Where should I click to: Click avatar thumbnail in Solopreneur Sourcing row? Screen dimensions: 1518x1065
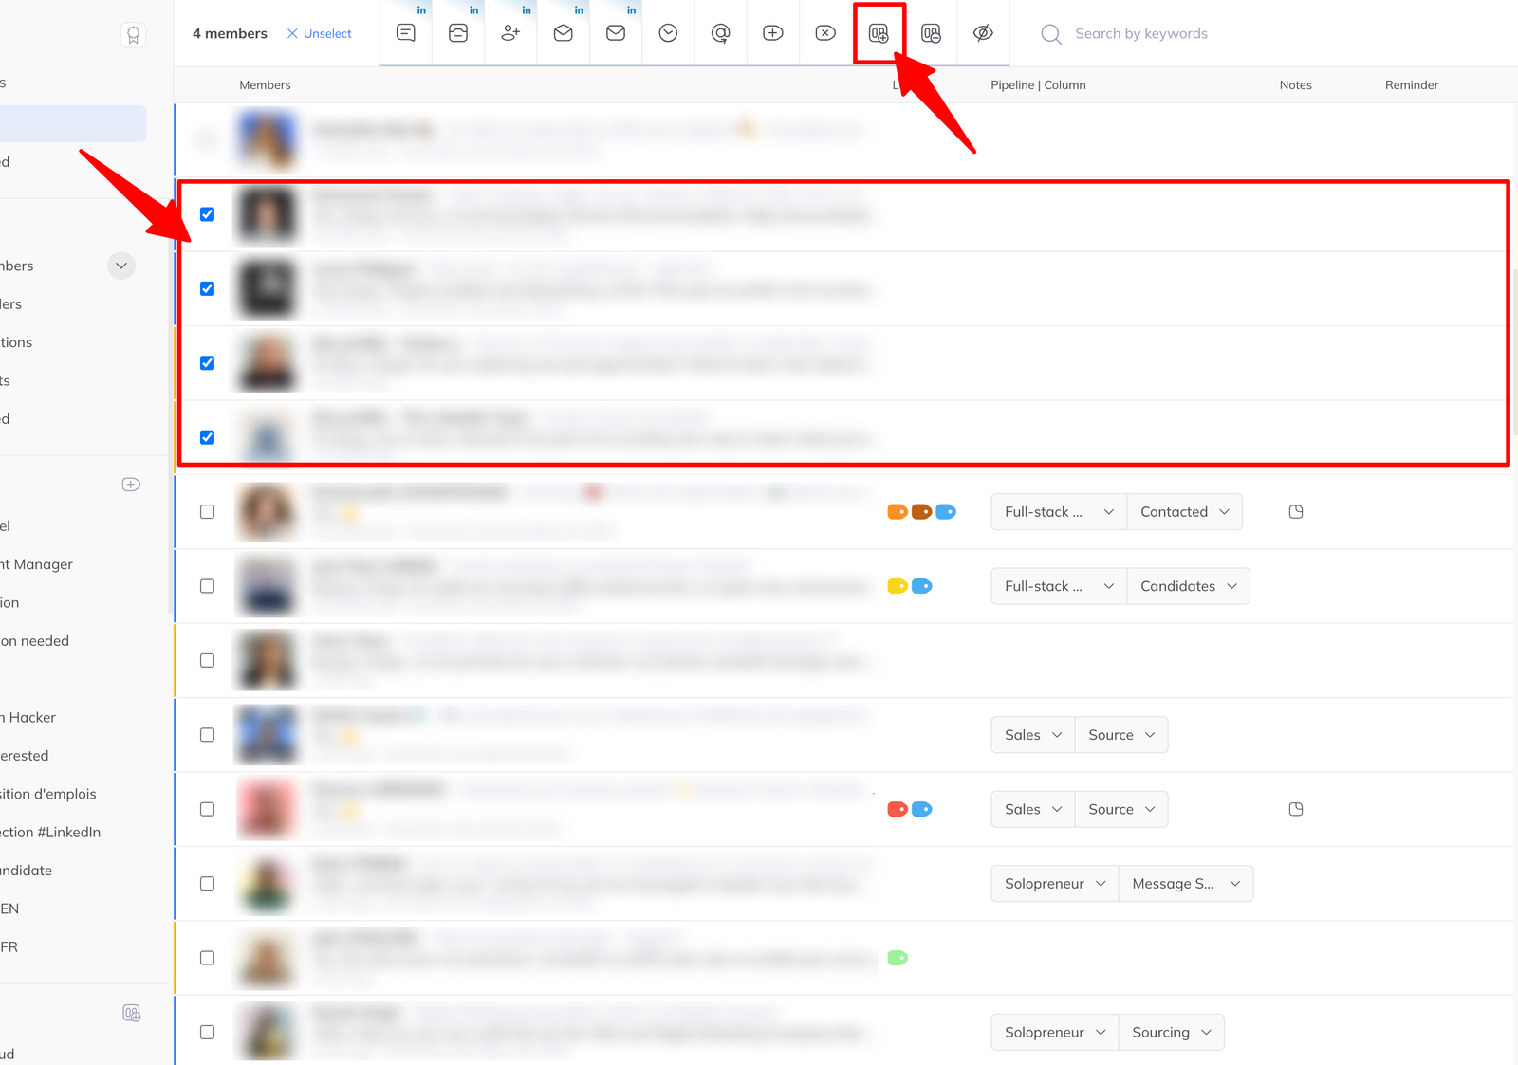point(268,1032)
